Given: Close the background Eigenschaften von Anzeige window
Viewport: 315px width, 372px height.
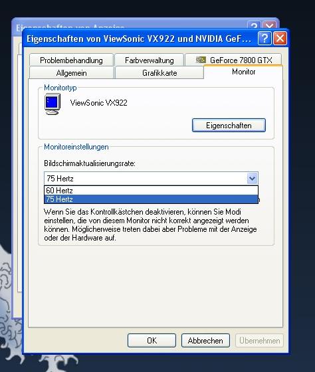Looking at the screenshot, I should point(269,25).
